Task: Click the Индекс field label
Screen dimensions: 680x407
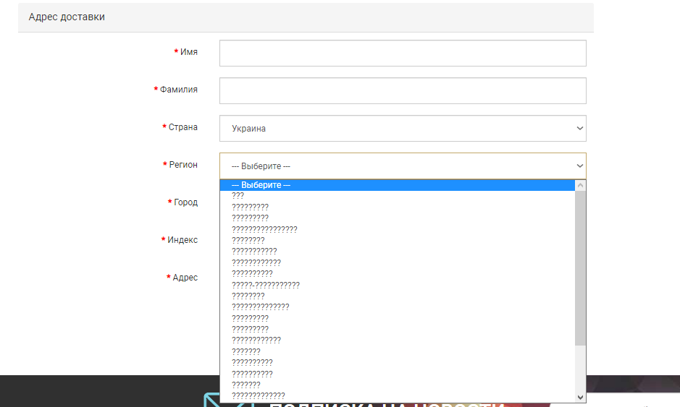Action: pyautogui.click(x=182, y=240)
